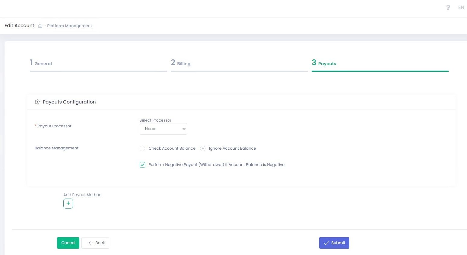Open the EN language selector
This screenshot has width=467, height=255.
click(x=461, y=8)
